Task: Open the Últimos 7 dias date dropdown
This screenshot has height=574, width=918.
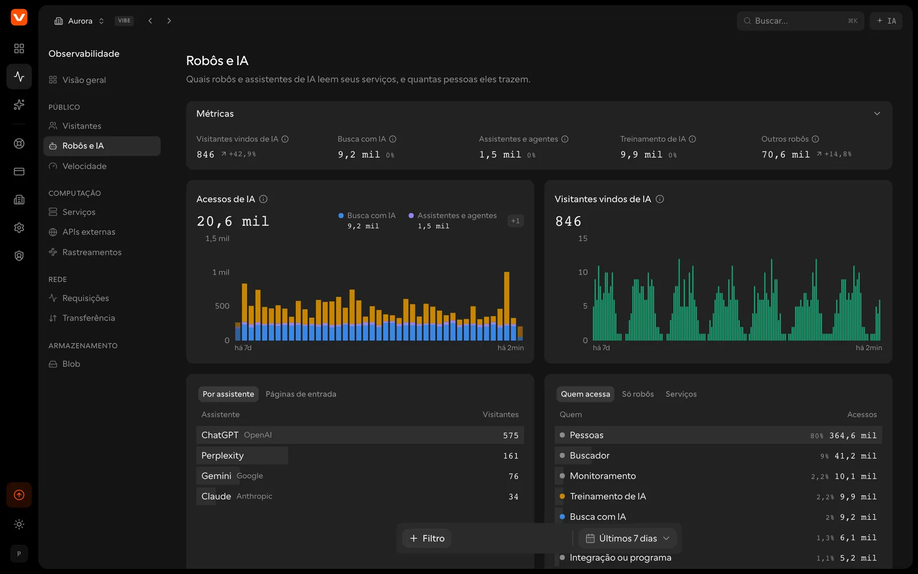Action: tap(628, 538)
